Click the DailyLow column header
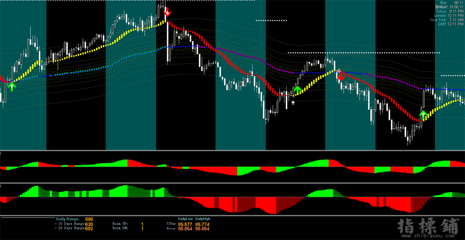The height and width of the screenshot is (240, 465). pos(185,219)
